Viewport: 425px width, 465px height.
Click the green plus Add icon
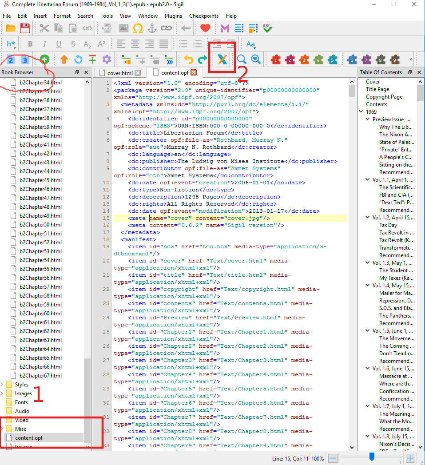tap(44, 59)
